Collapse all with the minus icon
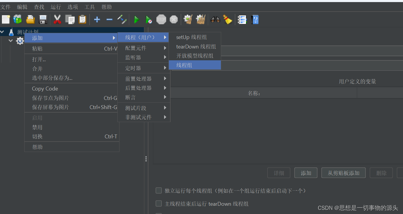Viewport: 403px width, 214px height. [109, 20]
